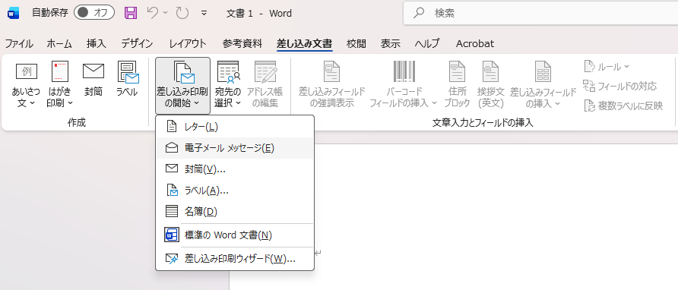
Task: Click the Undo arrow icon
Action: point(153,13)
